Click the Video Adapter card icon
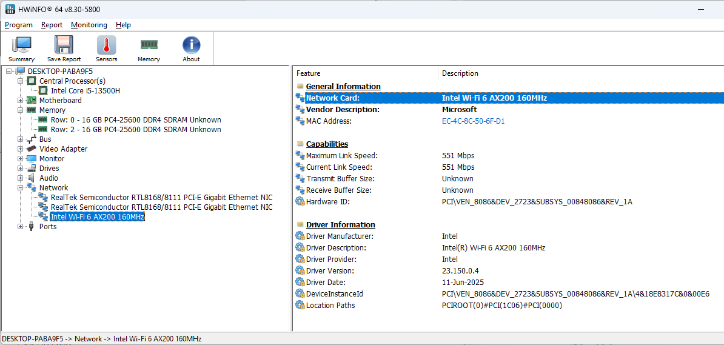 [32, 149]
